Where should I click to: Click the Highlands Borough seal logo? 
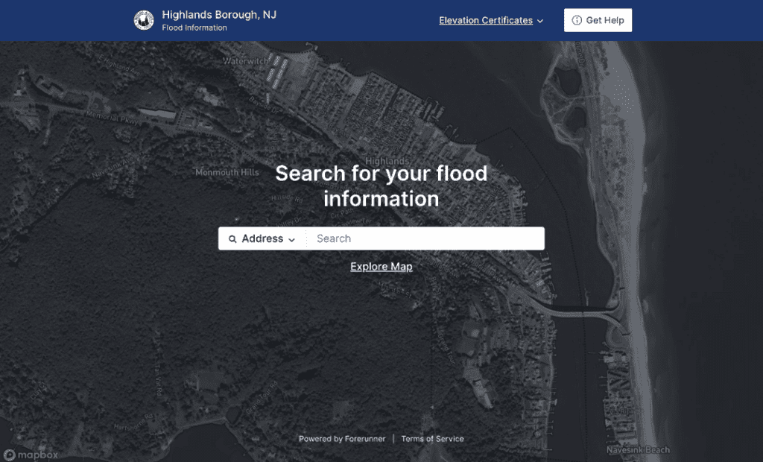click(x=144, y=21)
